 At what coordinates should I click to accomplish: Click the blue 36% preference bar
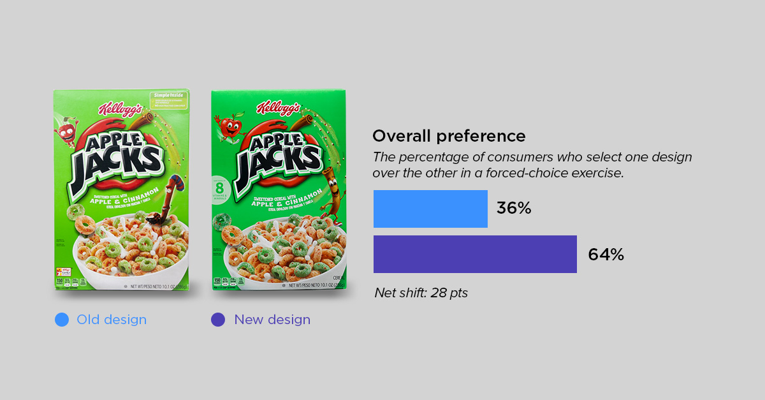click(430, 209)
